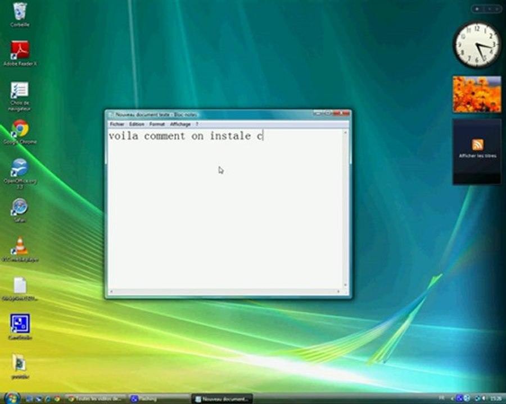Click inside the Bloc-notes text area

(225, 209)
